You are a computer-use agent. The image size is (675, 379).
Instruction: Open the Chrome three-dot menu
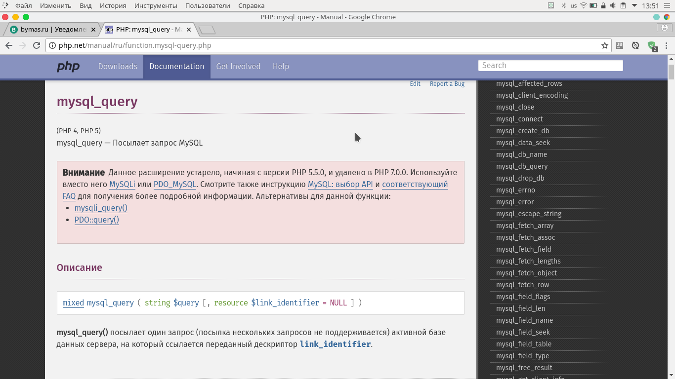tap(667, 45)
